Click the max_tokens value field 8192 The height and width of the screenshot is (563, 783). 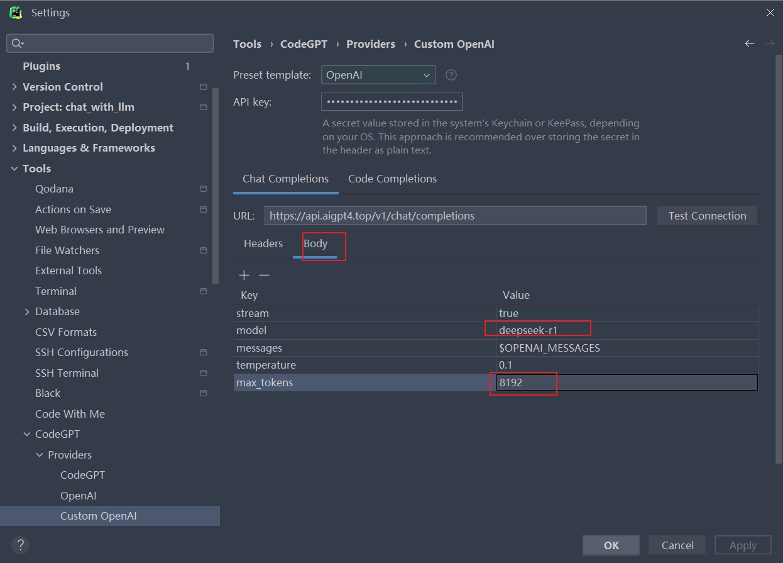[x=627, y=382]
